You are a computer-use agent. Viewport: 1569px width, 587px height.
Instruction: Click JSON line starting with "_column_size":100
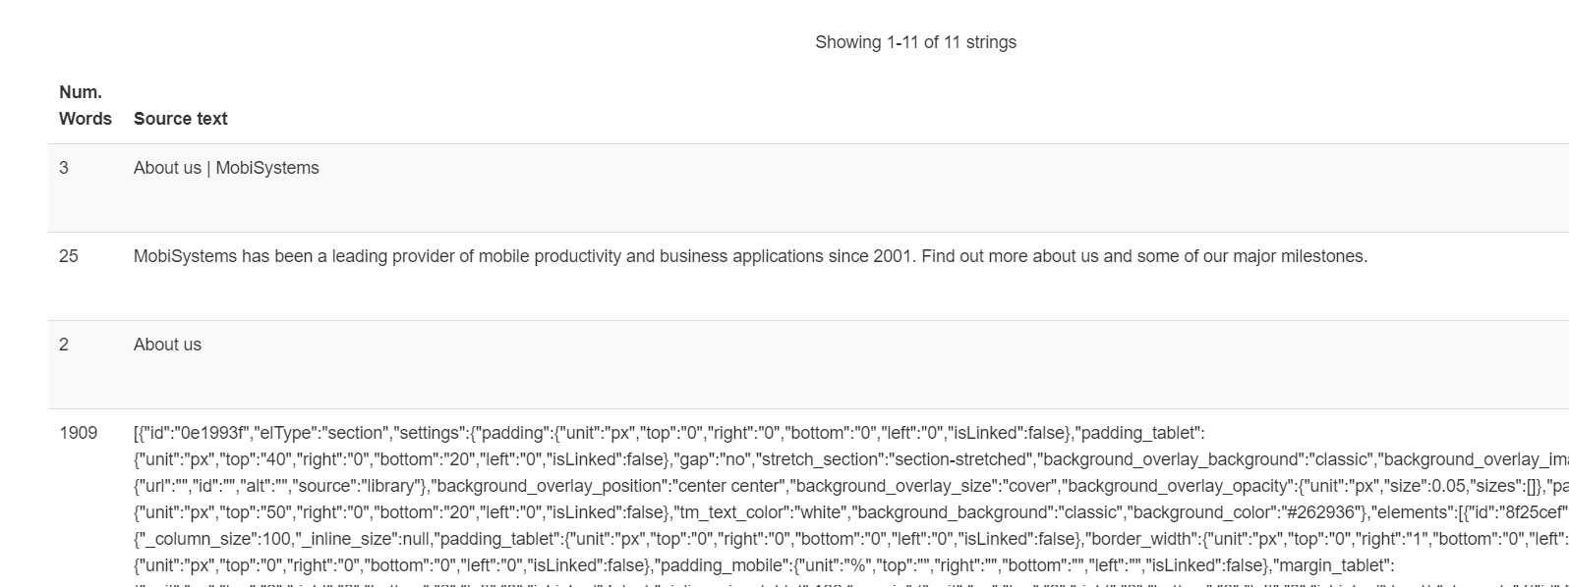851,539
